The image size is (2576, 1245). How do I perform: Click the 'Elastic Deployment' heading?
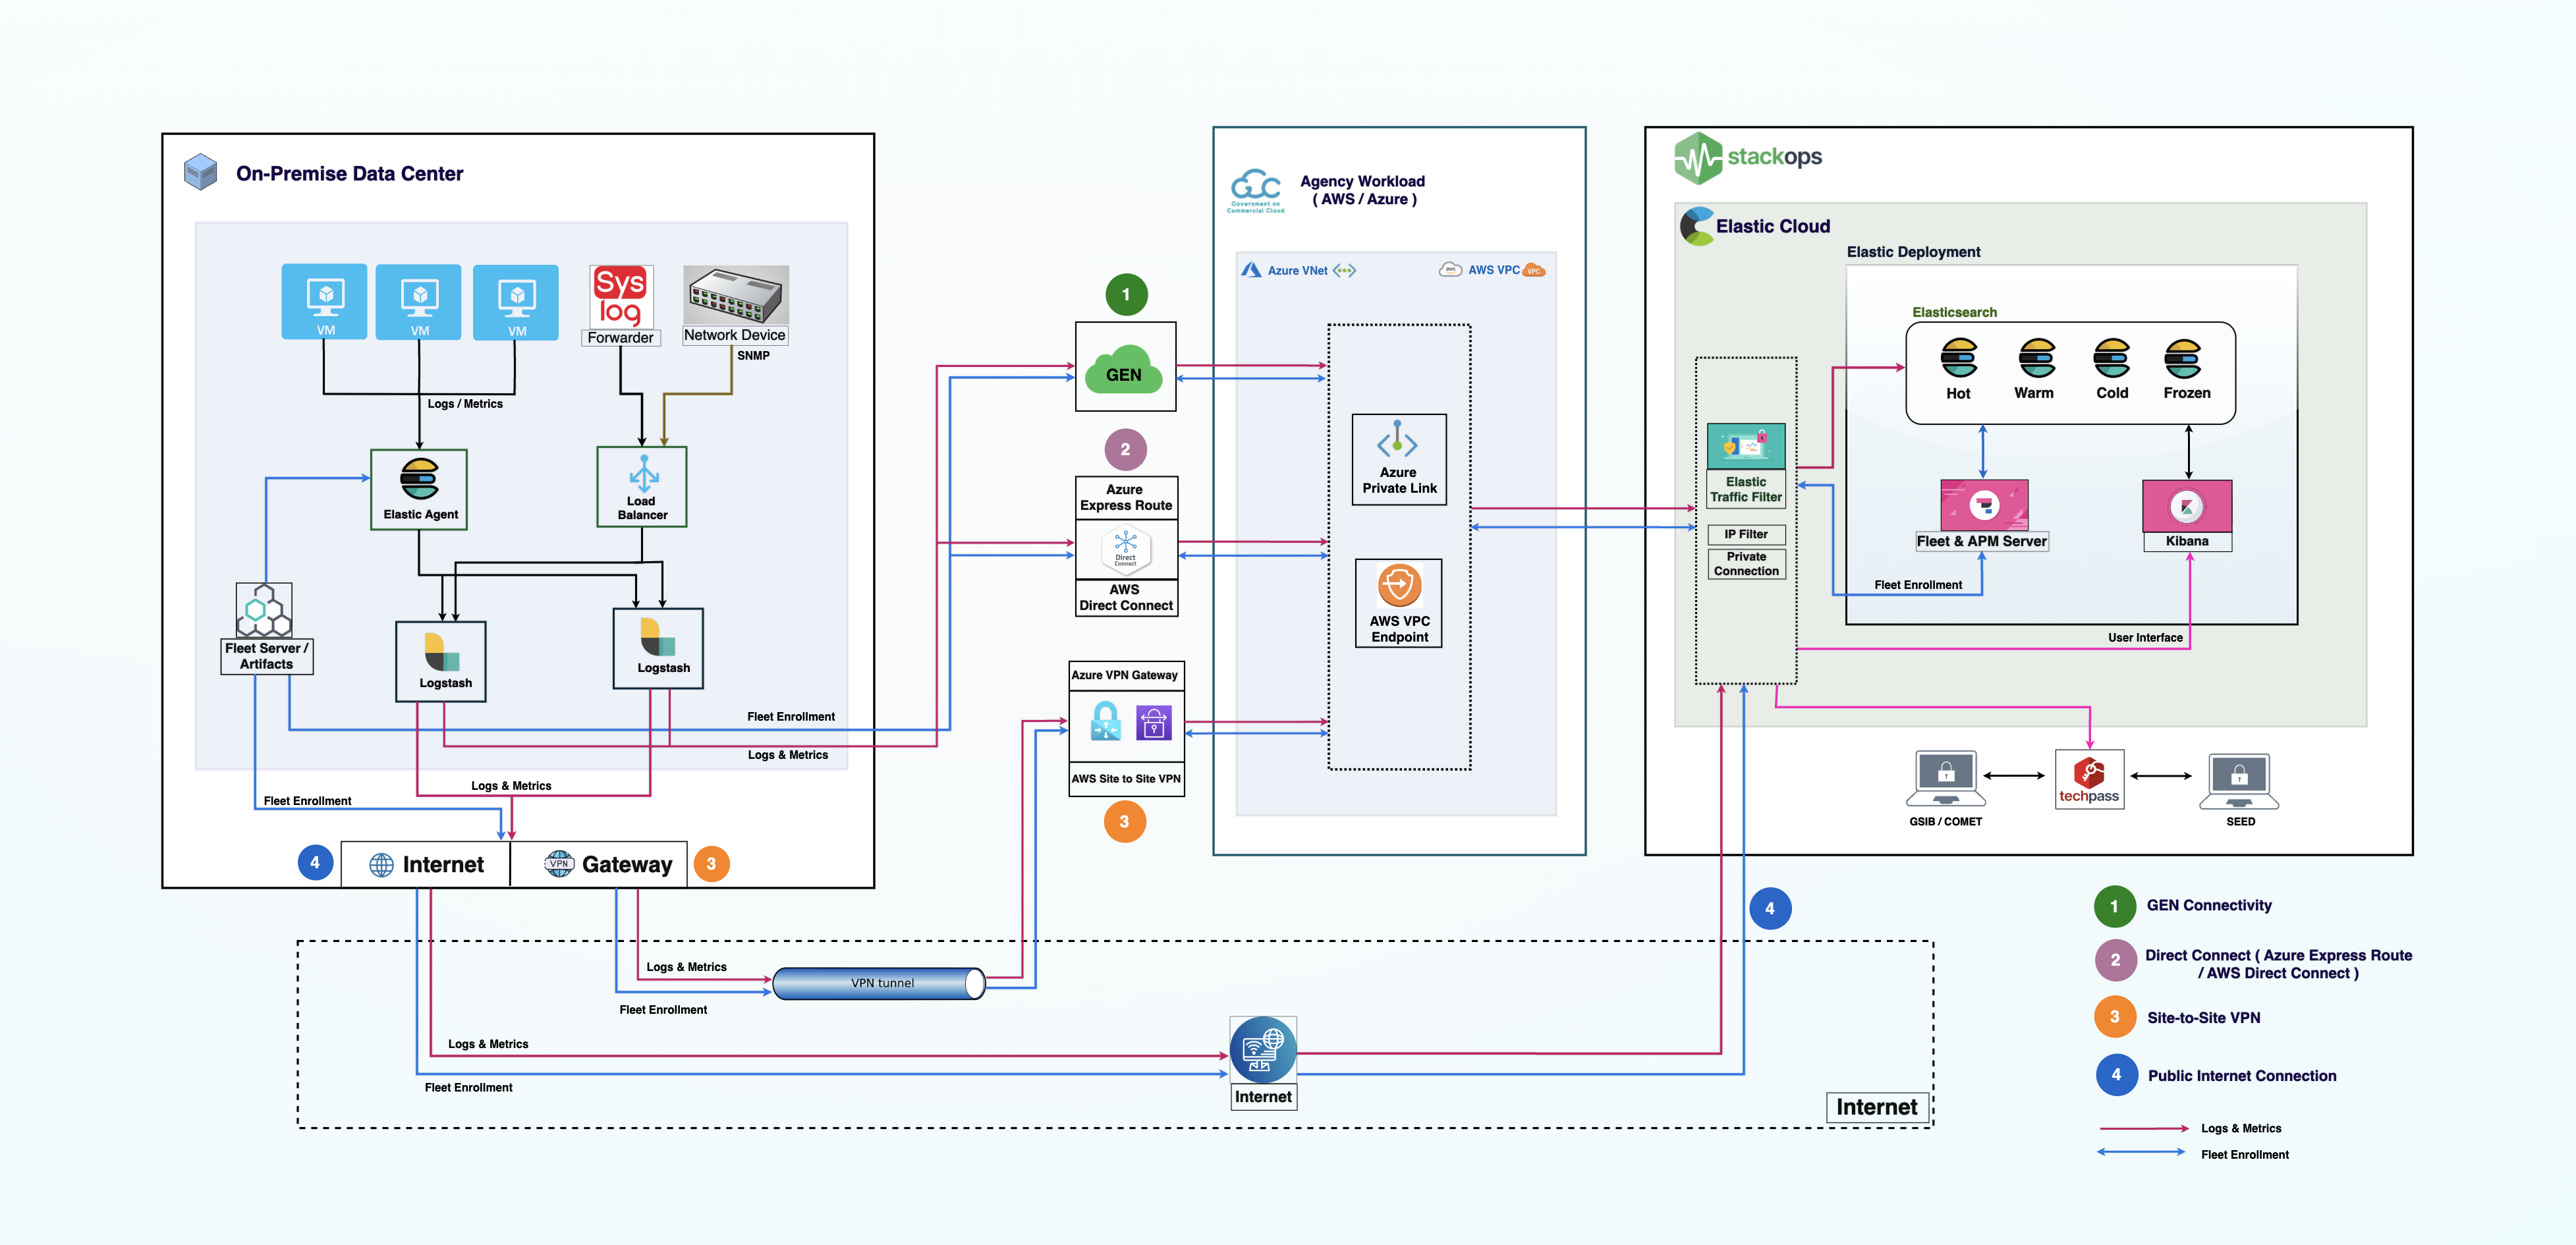tap(1913, 252)
